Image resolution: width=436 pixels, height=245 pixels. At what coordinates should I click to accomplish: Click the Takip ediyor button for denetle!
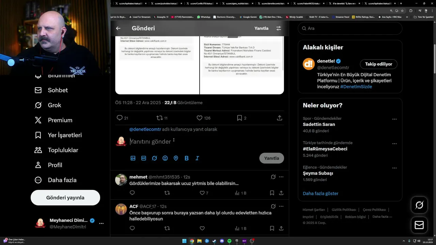[x=378, y=64]
